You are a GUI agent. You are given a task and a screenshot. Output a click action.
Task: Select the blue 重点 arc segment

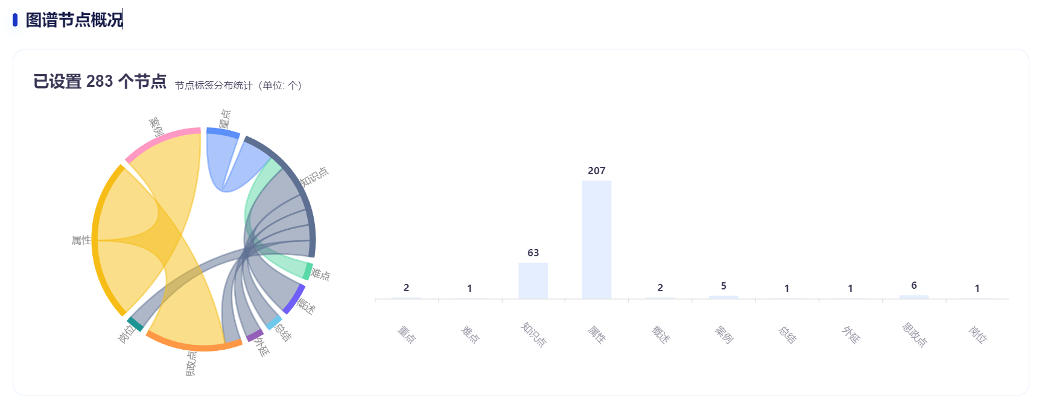coord(223,132)
